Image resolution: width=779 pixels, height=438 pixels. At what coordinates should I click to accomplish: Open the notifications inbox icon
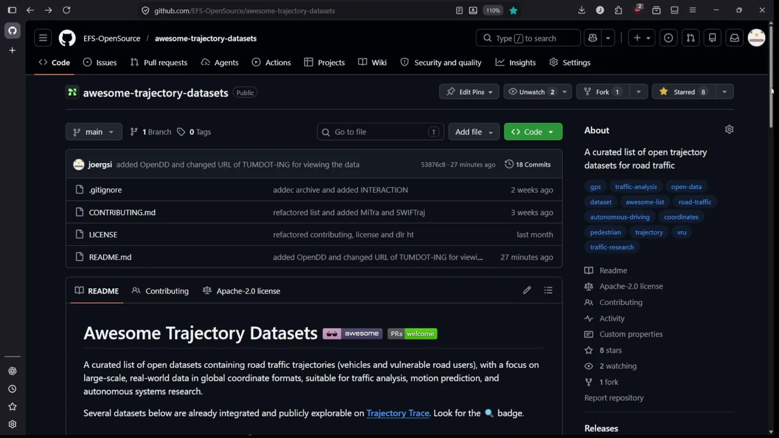pyautogui.click(x=735, y=38)
